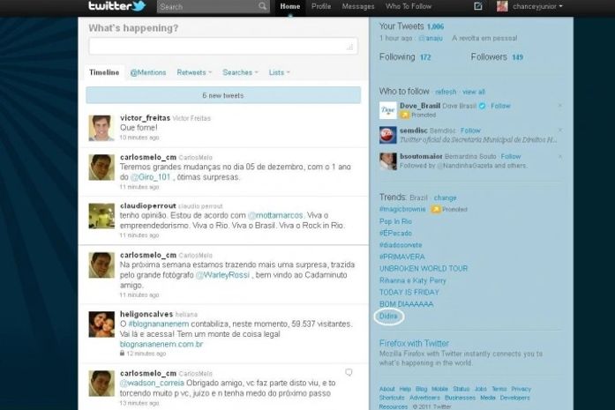
Task: Show the 6 new tweets
Action: point(223,95)
